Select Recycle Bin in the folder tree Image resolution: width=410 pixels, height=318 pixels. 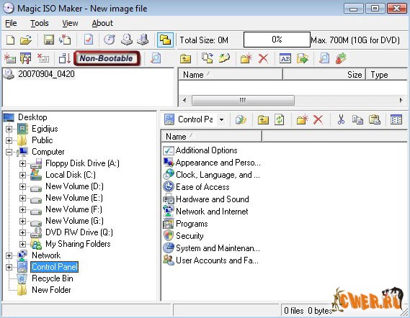(53, 278)
